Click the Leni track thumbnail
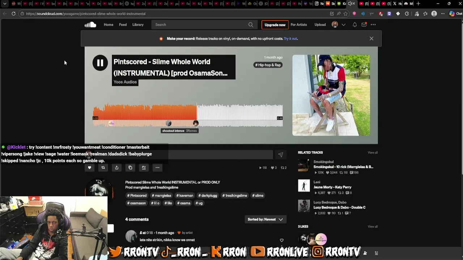This screenshot has width=463, height=260. pyautogui.click(x=304, y=186)
